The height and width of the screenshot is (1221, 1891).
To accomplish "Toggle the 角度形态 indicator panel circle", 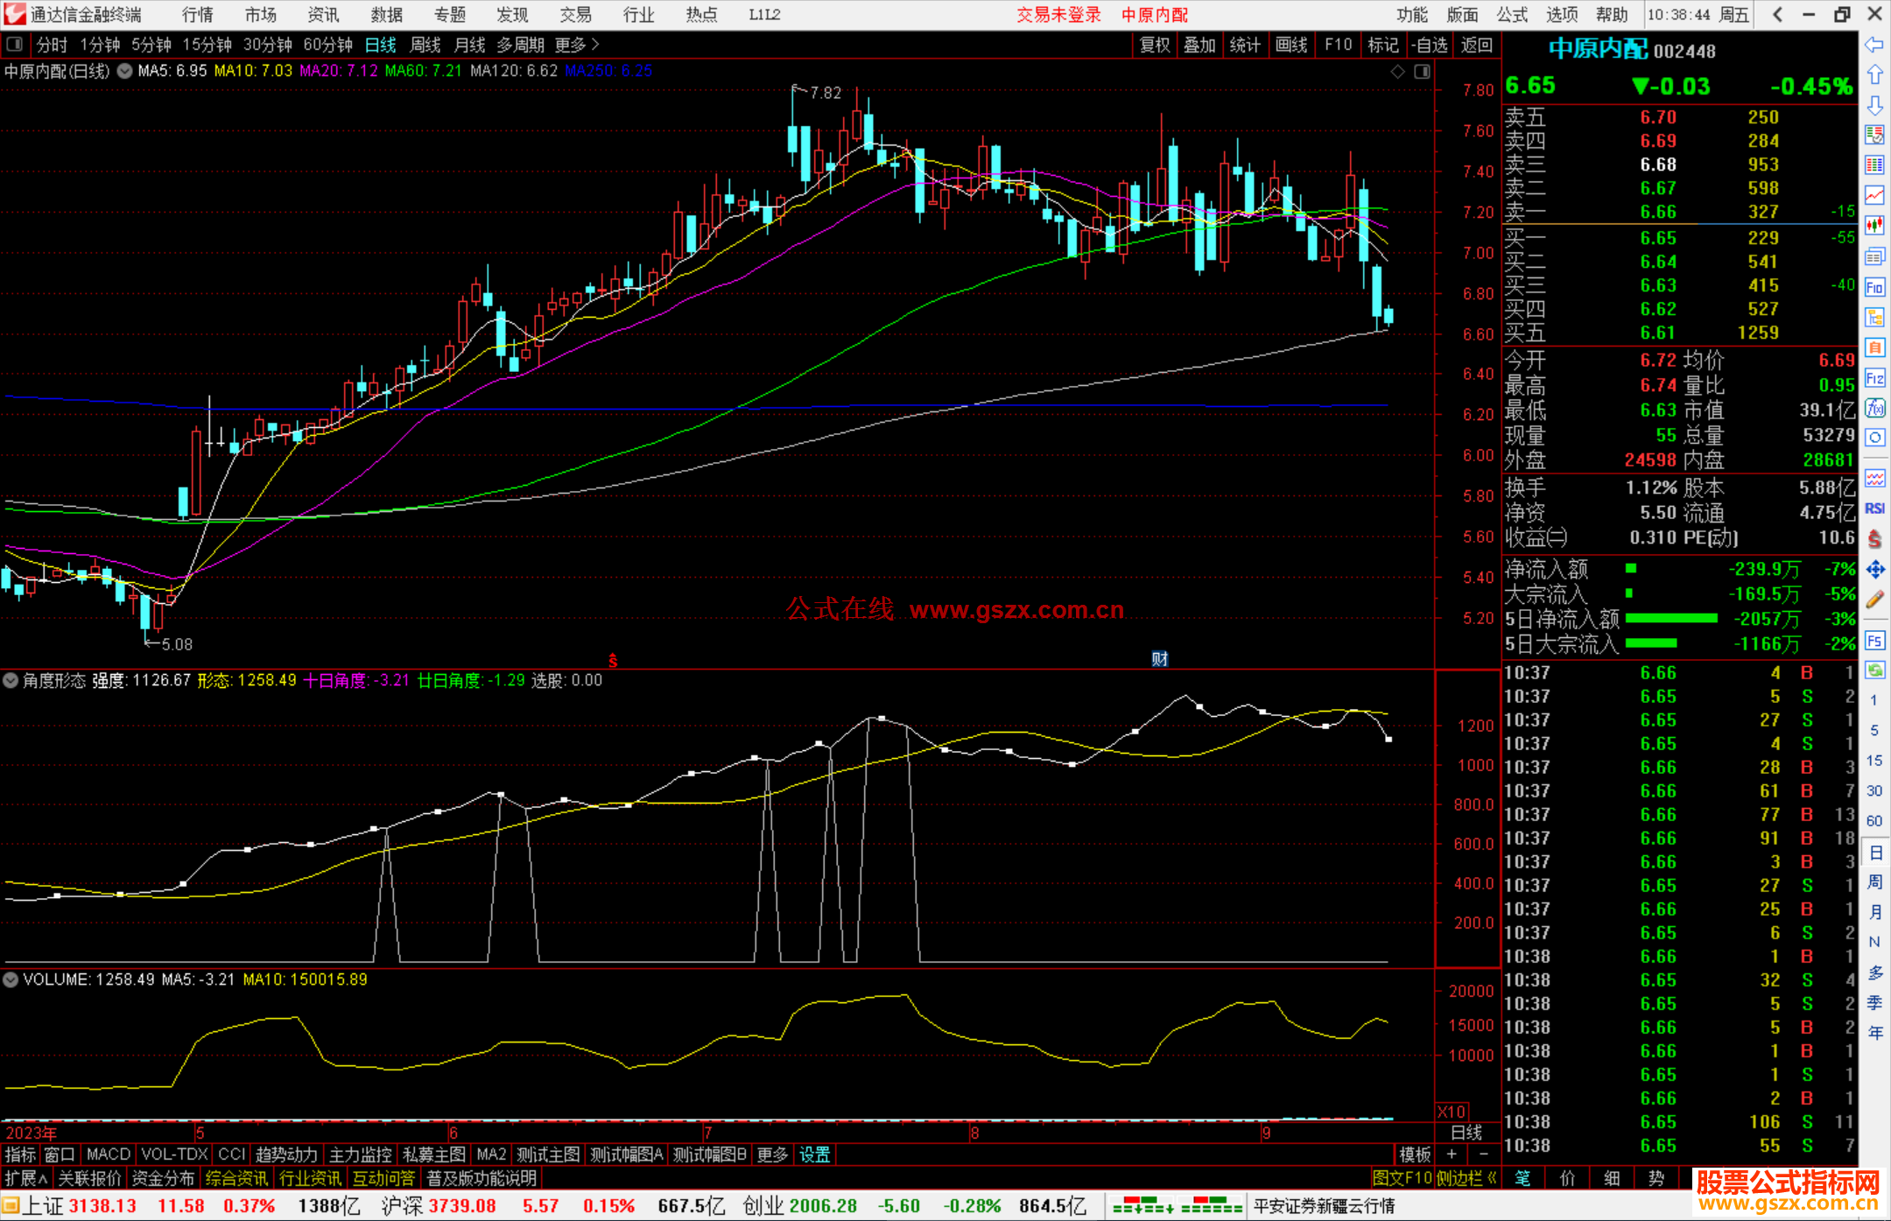I will (x=11, y=680).
